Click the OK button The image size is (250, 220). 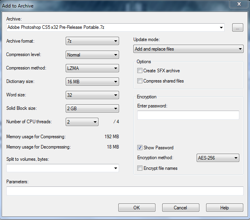click(x=137, y=208)
